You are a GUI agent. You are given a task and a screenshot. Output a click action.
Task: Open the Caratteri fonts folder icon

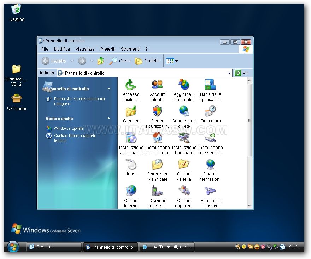coord(131,111)
